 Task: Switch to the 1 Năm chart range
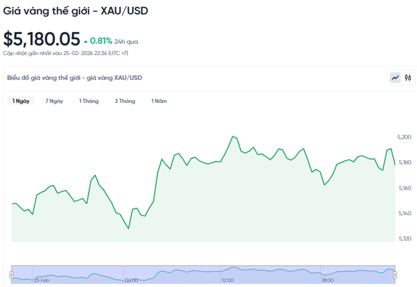pos(159,101)
